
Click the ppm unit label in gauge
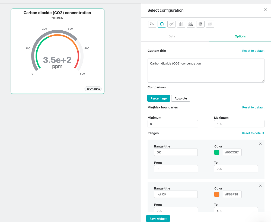(57, 66)
